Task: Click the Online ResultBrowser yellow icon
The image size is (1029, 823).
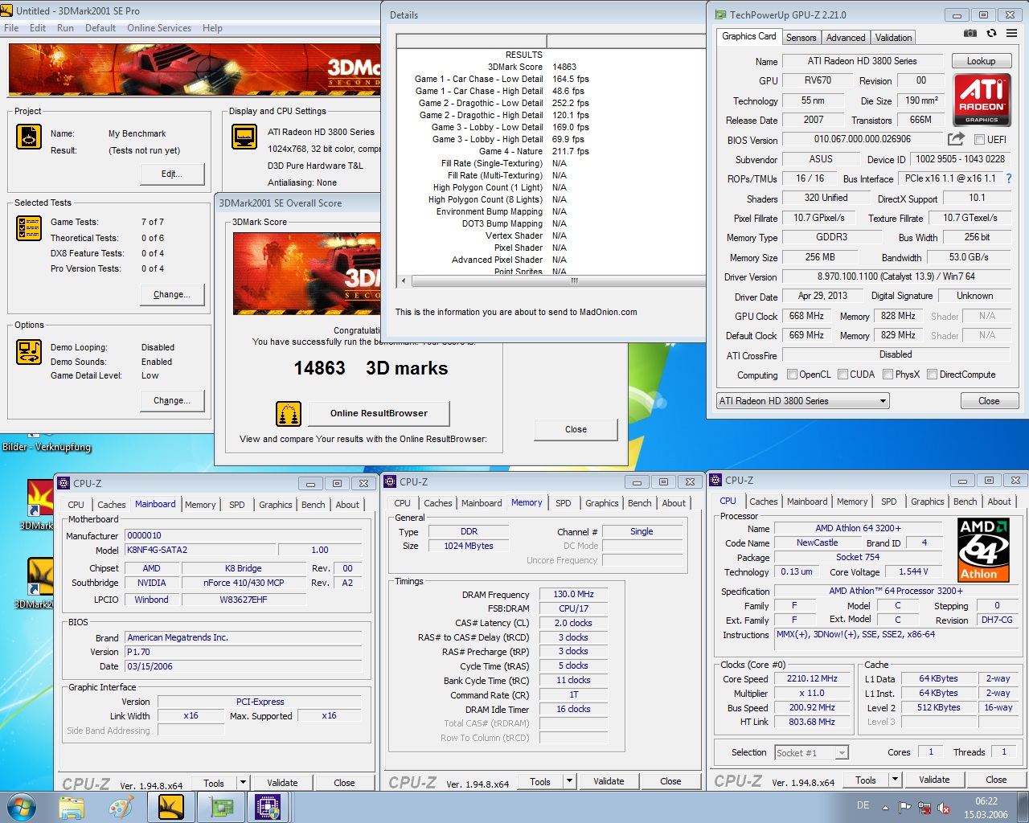Action: [x=289, y=414]
